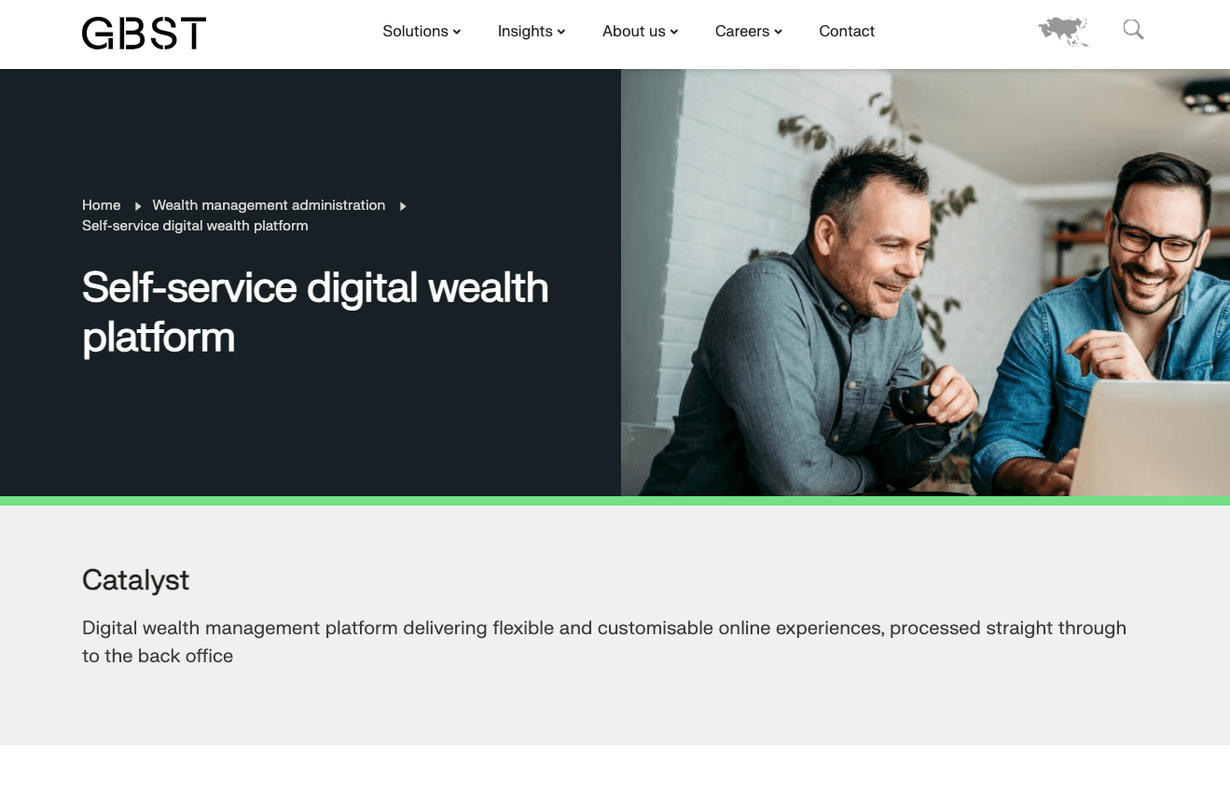The height and width of the screenshot is (804, 1230).
Task: Click the Catalyst heading
Action: click(135, 580)
